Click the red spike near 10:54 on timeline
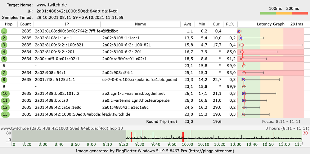This screenshot has height=154, width=310. (274, 137)
